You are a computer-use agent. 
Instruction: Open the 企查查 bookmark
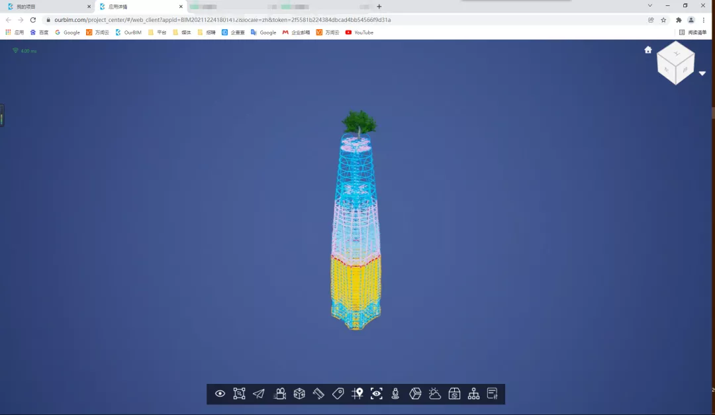click(234, 32)
